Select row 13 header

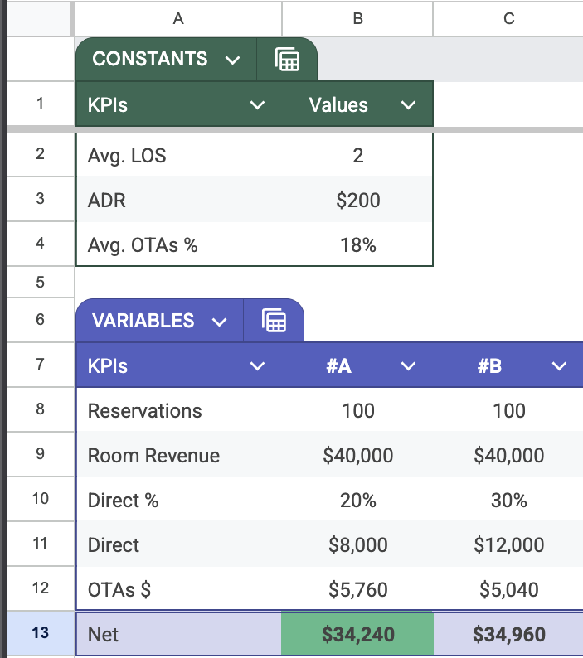pos(39,634)
